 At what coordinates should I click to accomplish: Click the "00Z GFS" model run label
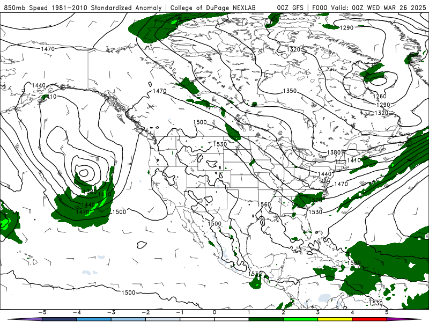[x=290, y=8]
